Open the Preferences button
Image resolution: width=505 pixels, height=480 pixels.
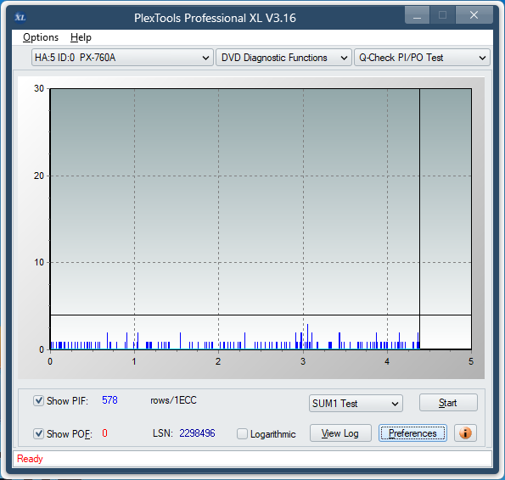pos(412,433)
